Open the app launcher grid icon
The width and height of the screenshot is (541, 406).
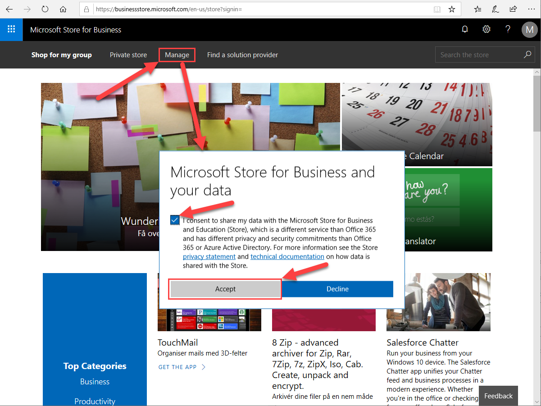(11, 30)
